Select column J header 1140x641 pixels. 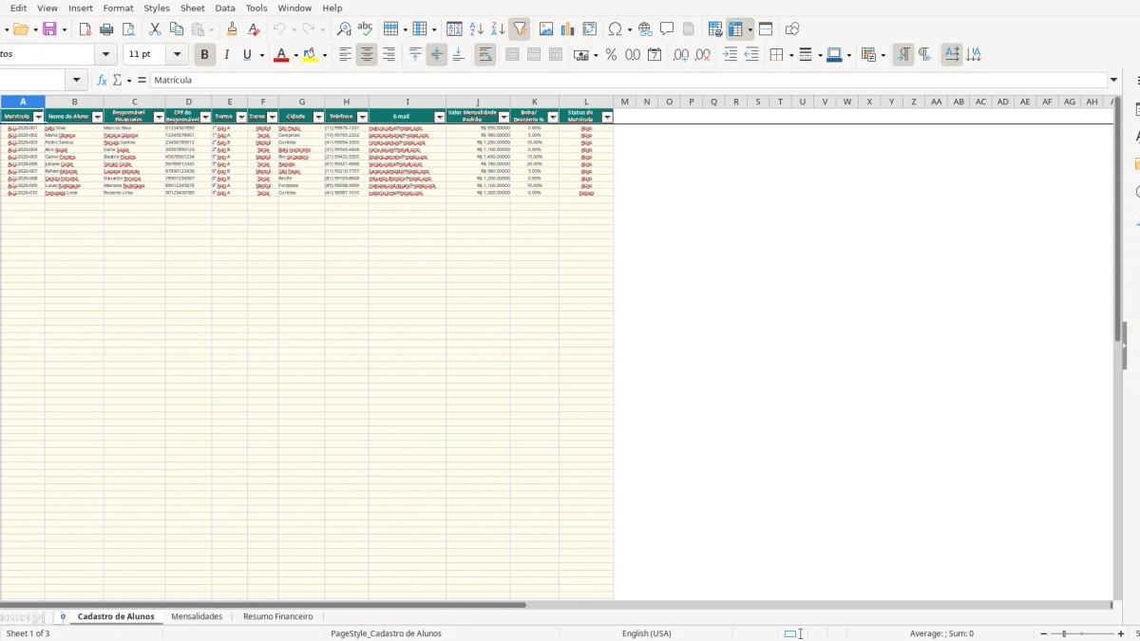tap(478, 102)
